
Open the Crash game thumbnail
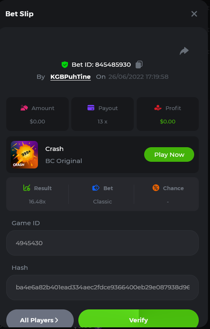tap(24, 155)
